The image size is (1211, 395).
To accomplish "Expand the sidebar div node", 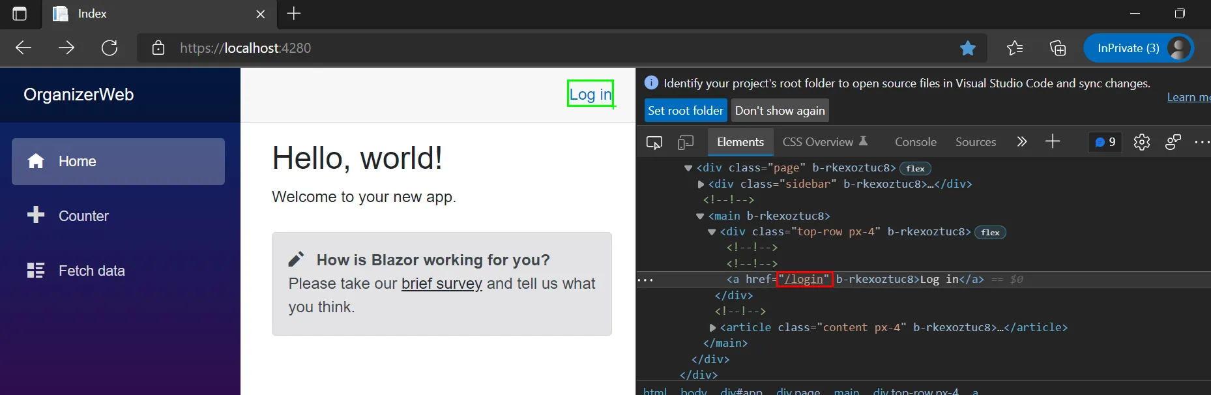I will [701, 184].
